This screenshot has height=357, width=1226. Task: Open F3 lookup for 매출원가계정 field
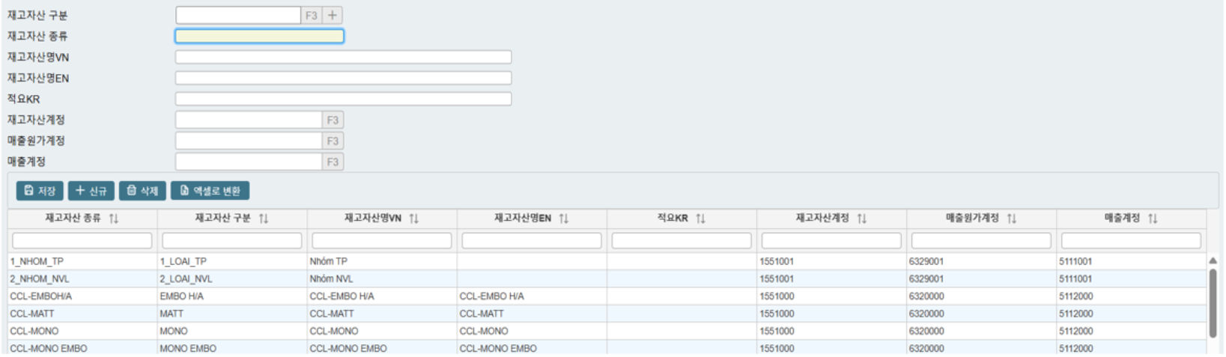333,141
